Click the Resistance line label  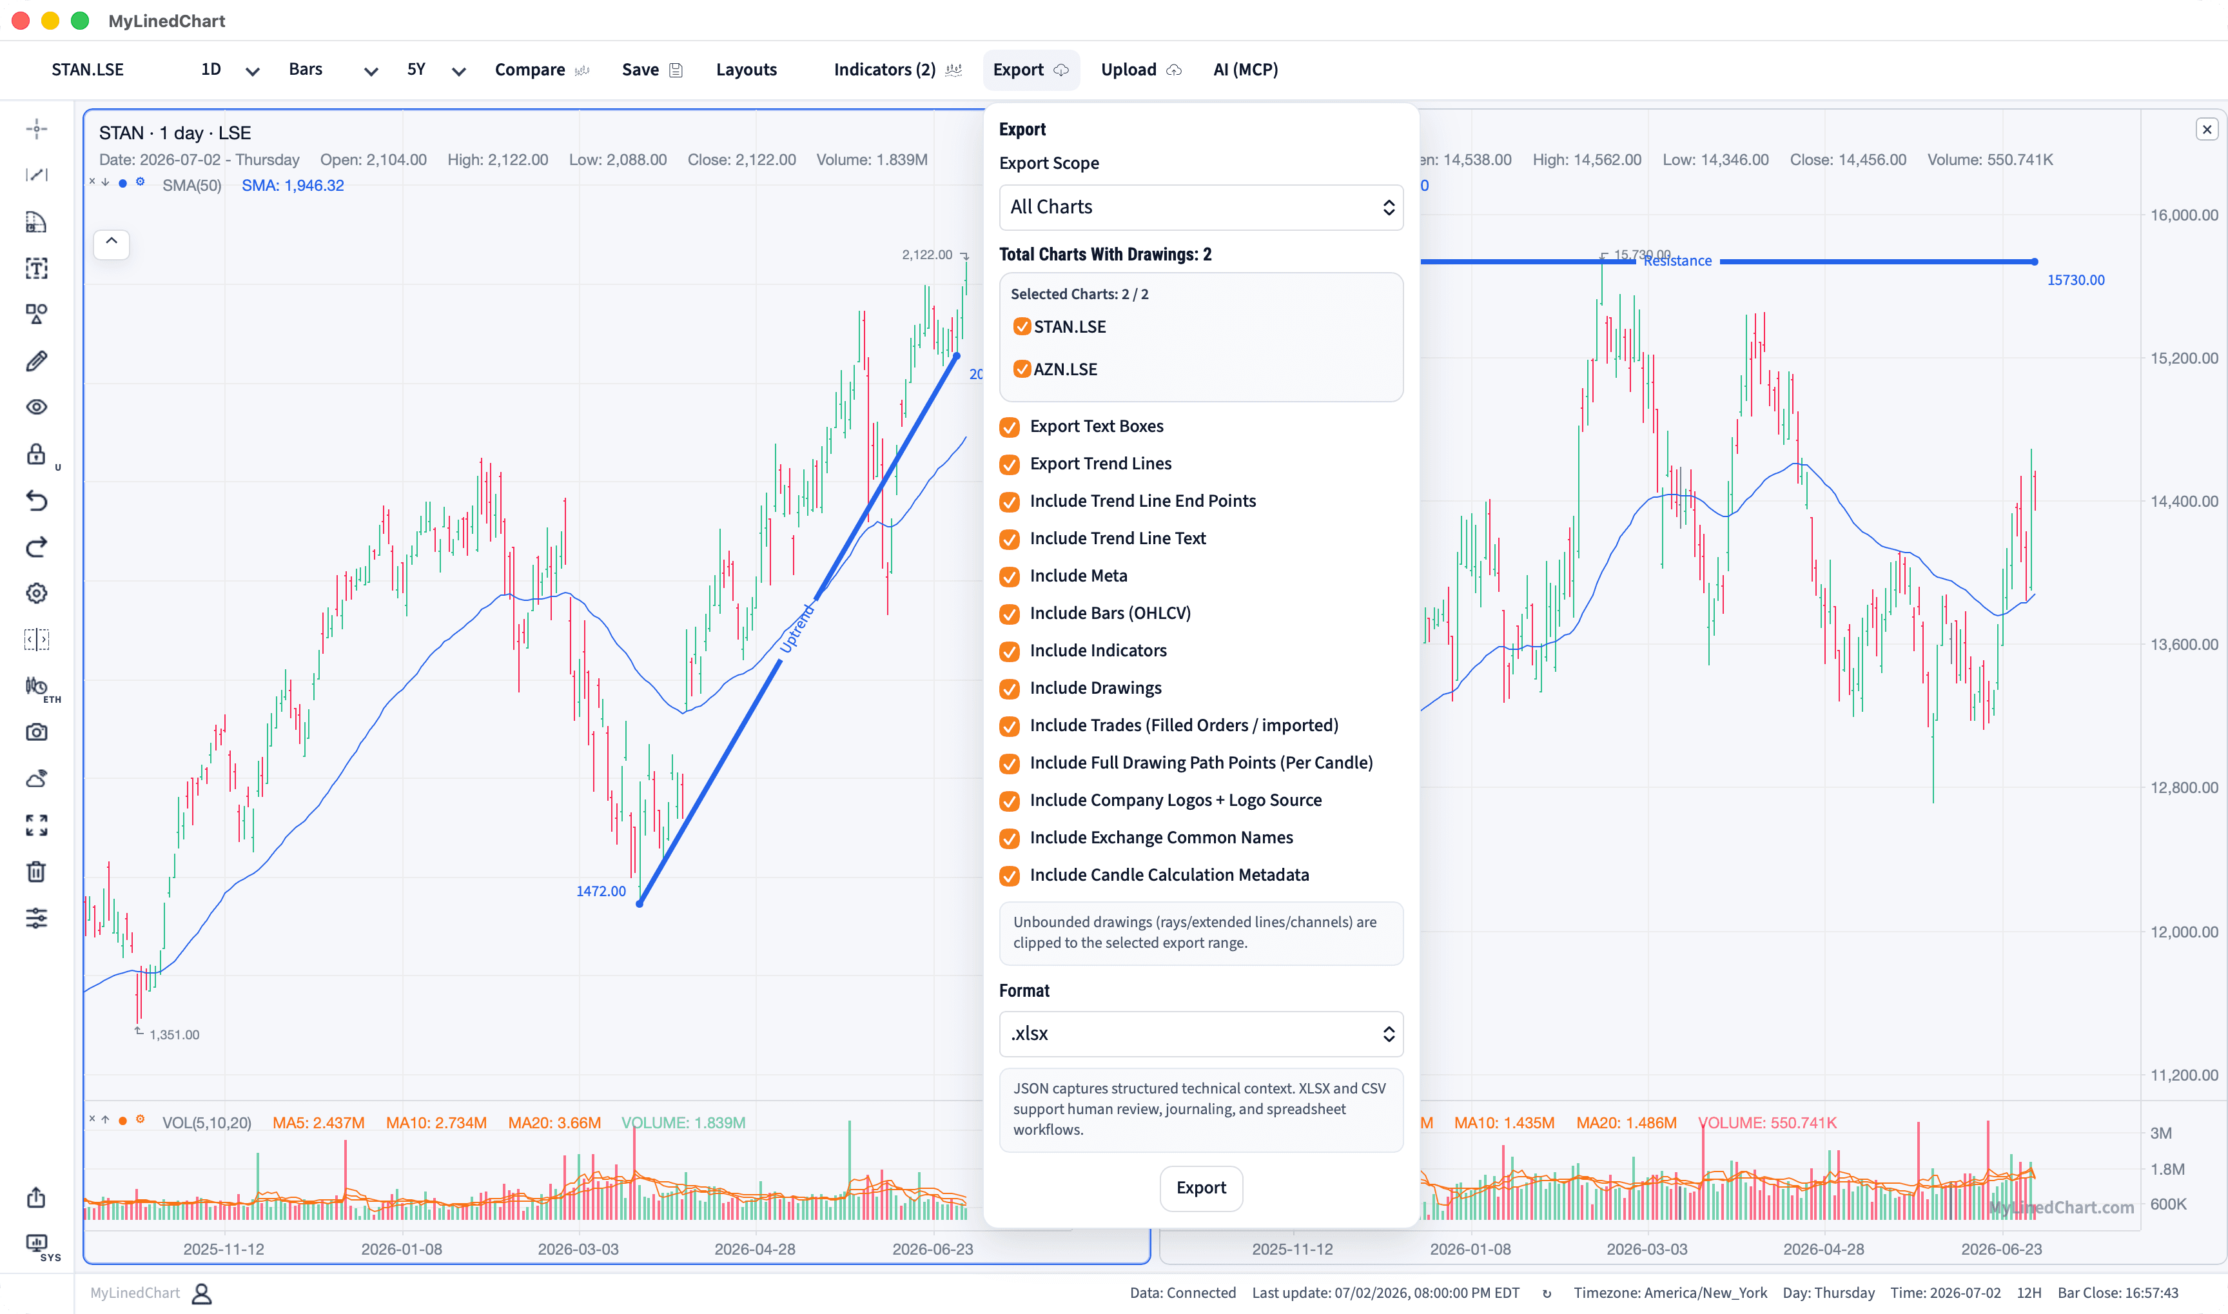1677,260
